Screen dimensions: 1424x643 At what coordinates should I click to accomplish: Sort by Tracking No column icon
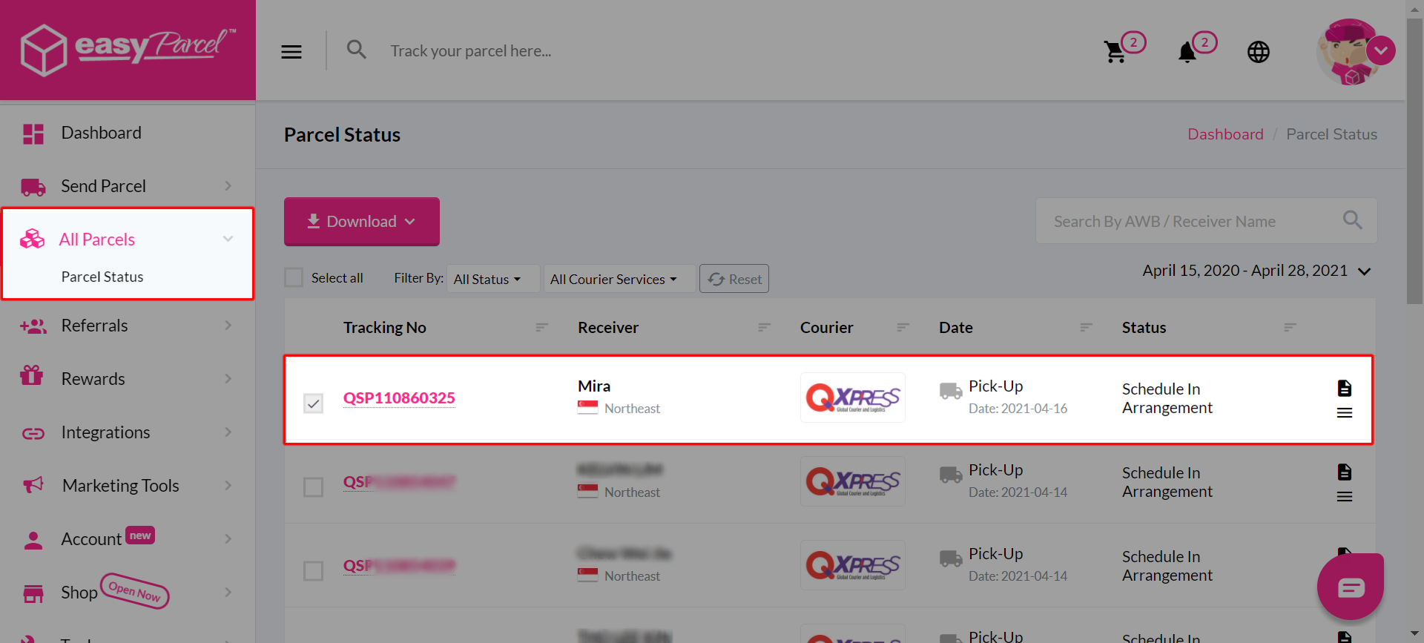click(x=542, y=327)
